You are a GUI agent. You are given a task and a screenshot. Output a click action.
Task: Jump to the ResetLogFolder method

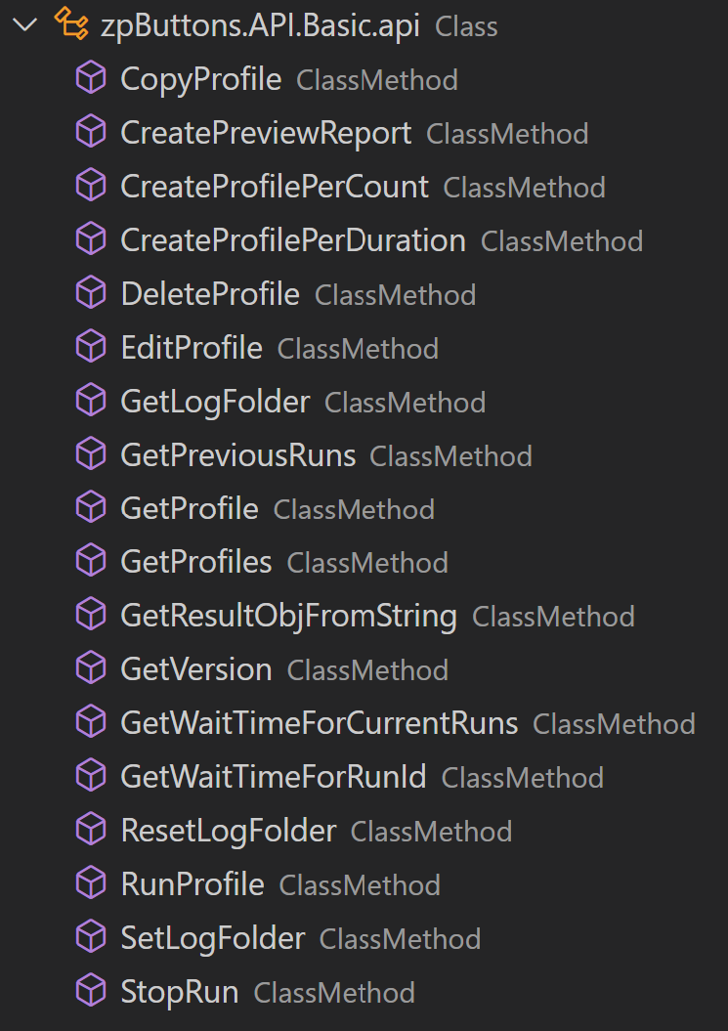(x=228, y=831)
